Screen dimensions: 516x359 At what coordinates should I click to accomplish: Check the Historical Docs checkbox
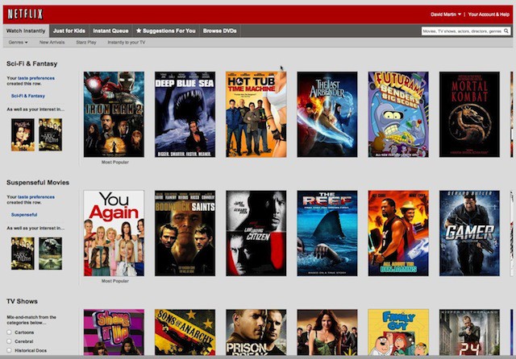(x=9, y=350)
